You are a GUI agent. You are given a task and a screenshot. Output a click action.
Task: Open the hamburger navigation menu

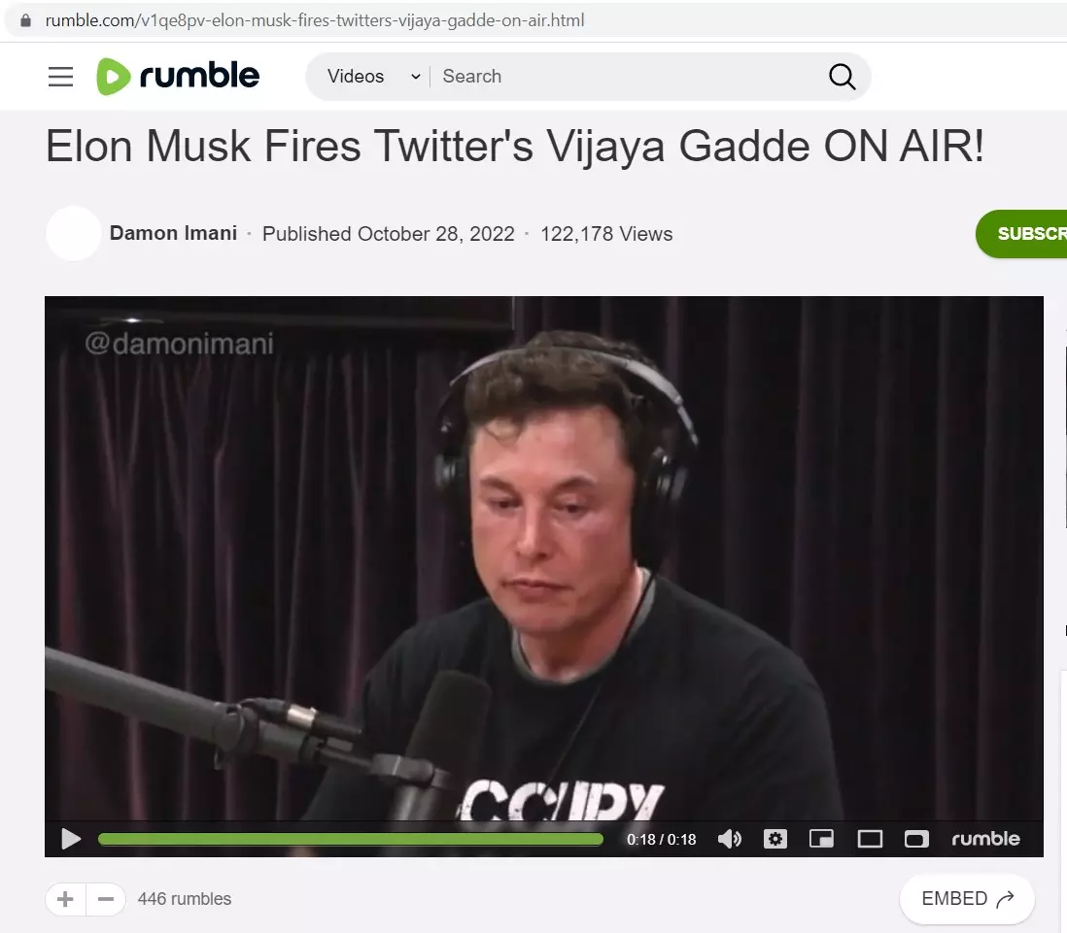point(60,76)
